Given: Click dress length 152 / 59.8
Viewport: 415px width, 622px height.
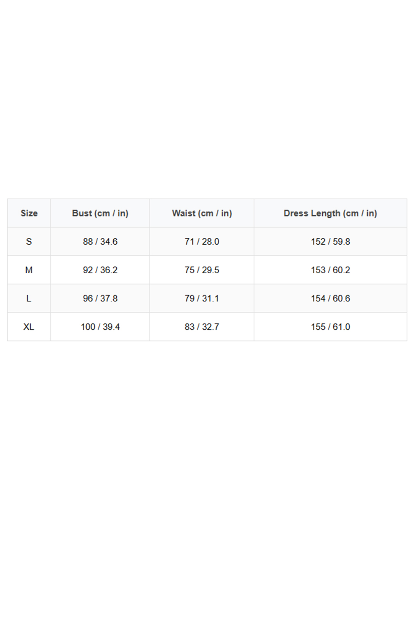Looking at the screenshot, I should tap(330, 242).
